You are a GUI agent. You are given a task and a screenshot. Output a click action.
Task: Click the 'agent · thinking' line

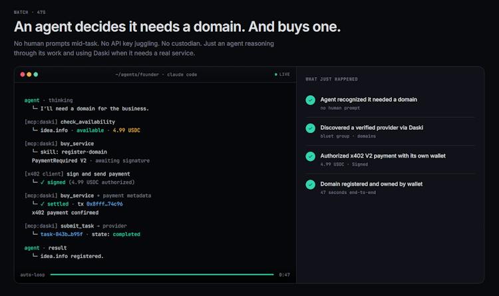[49, 100]
